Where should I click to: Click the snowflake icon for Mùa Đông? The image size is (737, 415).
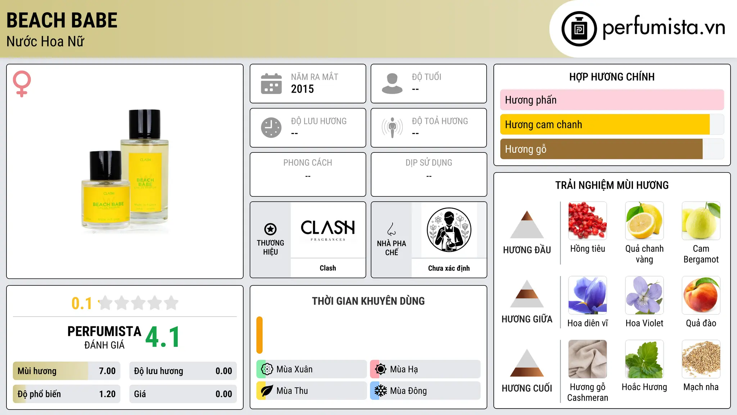[381, 391]
